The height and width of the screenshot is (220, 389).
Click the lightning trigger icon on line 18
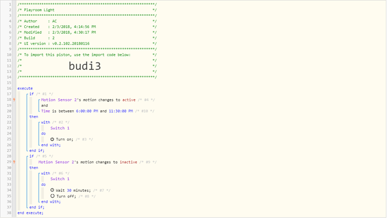pos(14,100)
